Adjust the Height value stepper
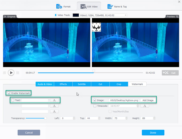The image size is (182, 139). (154, 118)
